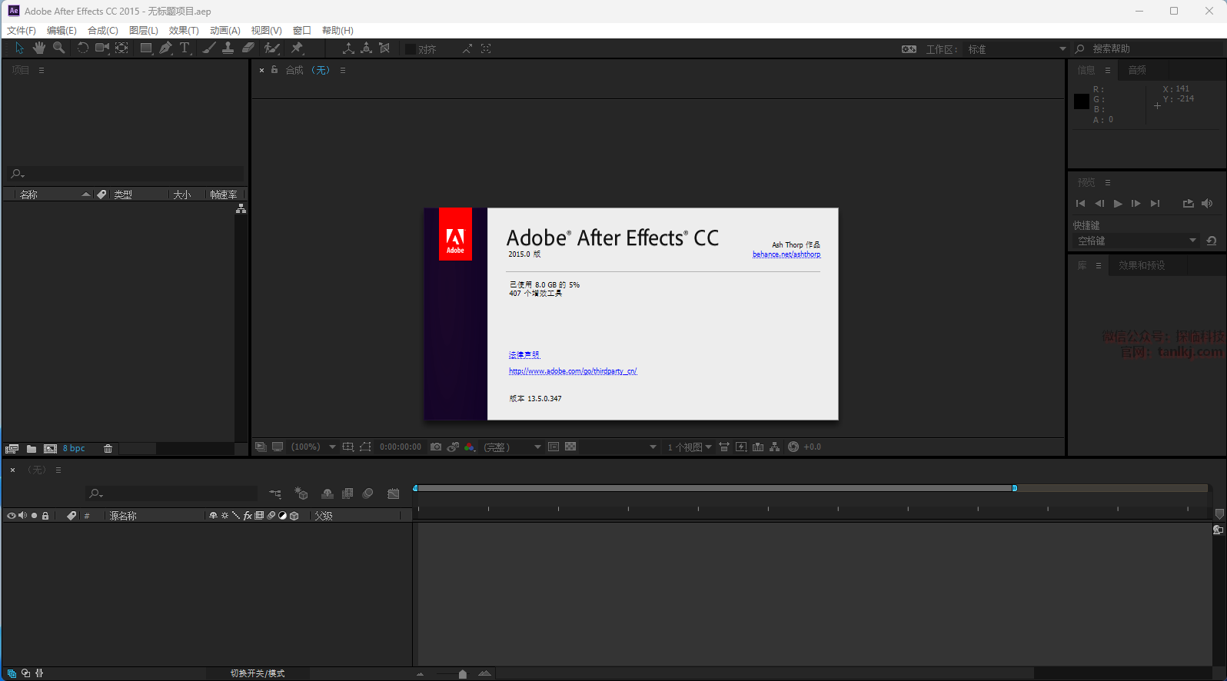Enable the 对齐 snapping checkbox

pos(411,49)
